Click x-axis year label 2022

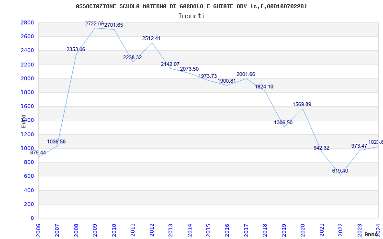(341, 230)
